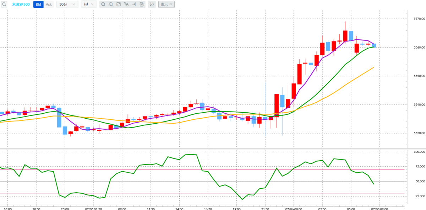Click the 05:00 time axis label
The height and width of the screenshot is (210, 426).
point(351,208)
